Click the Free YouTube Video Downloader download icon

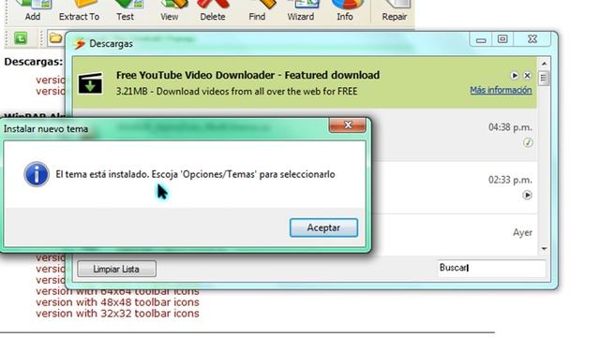pos(90,83)
